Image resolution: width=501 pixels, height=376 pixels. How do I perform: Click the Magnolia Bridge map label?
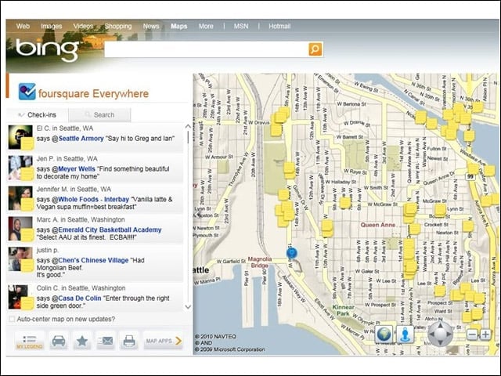(x=260, y=262)
